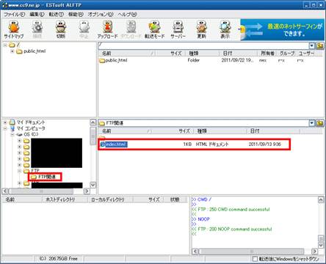Click the 表示 view icon

(x=225, y=29)
